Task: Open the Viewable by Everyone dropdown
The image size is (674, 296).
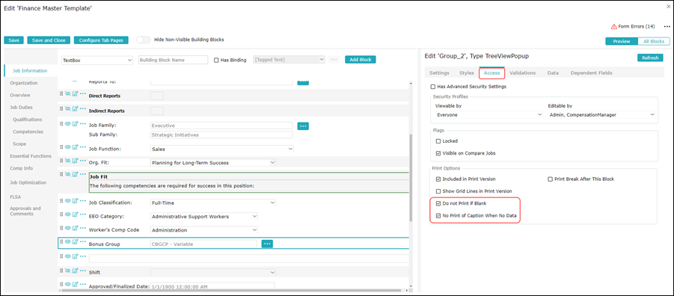Action: click(488, 114)
